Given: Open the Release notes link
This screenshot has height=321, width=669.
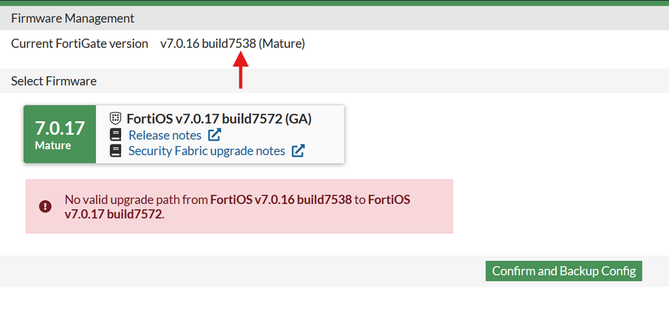Looking at the screenshot, I should click(x=165, y=135).
